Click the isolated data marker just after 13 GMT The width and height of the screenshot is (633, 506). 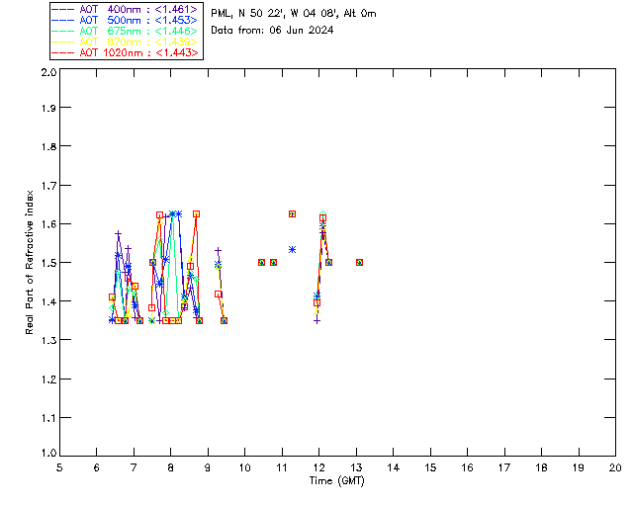360,262
